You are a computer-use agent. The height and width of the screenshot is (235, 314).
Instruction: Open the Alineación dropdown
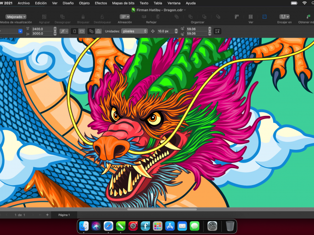(125, 17)
